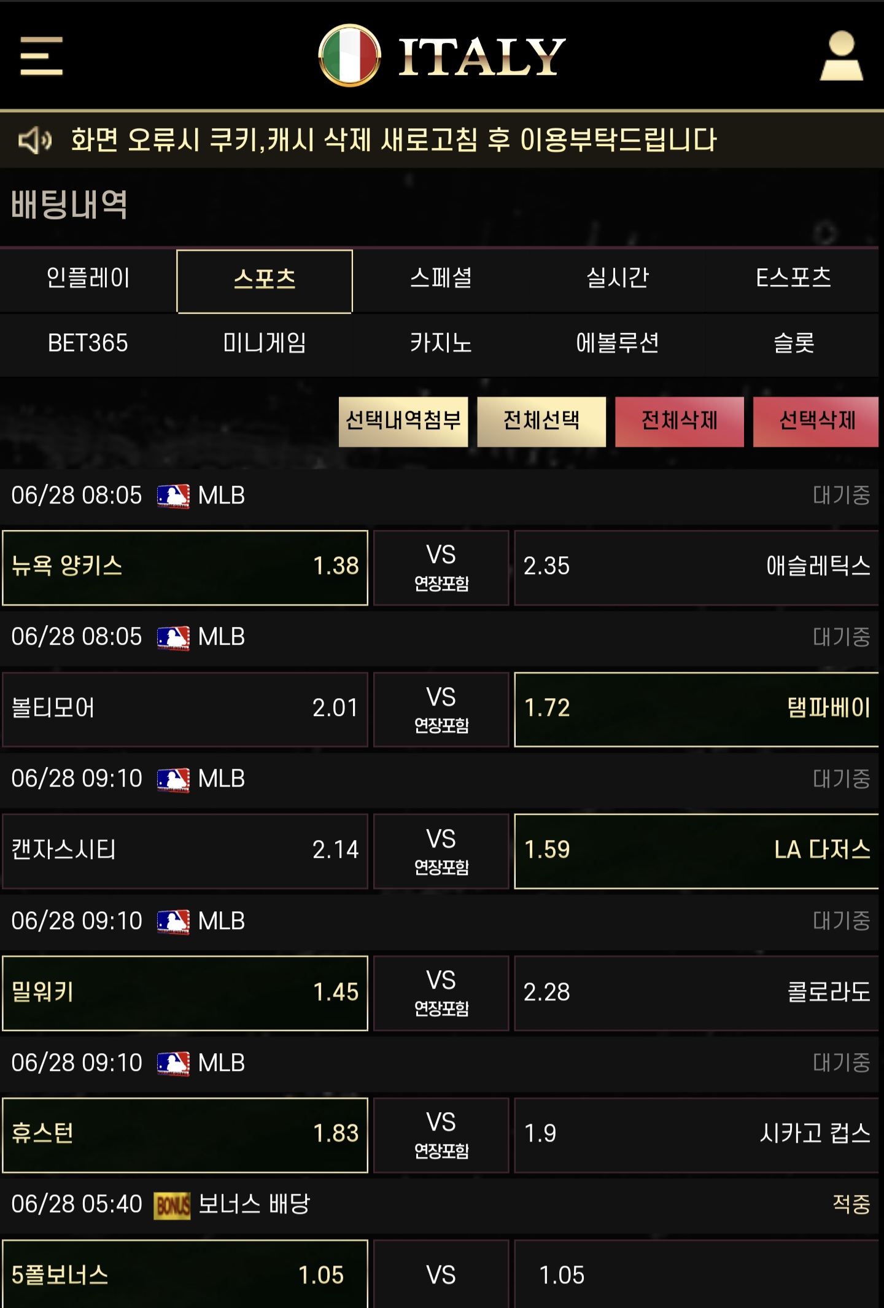
Task: Open the 미니게임 tab
Action: pos(265,343)
